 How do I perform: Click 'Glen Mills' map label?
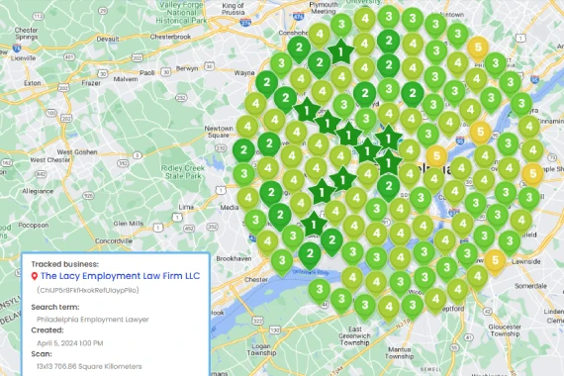click(129, 224)
